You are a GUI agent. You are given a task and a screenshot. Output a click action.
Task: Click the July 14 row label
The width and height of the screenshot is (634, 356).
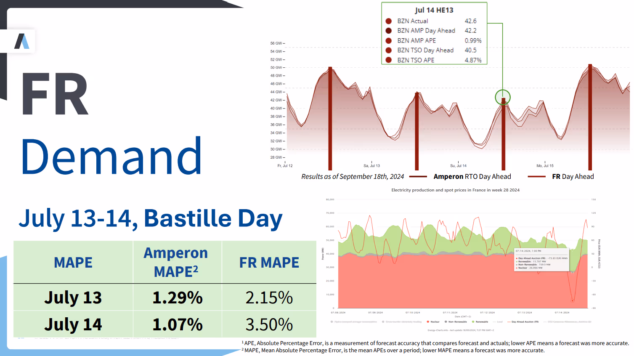pos(73,324)
